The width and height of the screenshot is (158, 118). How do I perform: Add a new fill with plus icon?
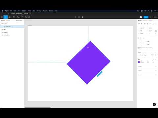(156, 59)
